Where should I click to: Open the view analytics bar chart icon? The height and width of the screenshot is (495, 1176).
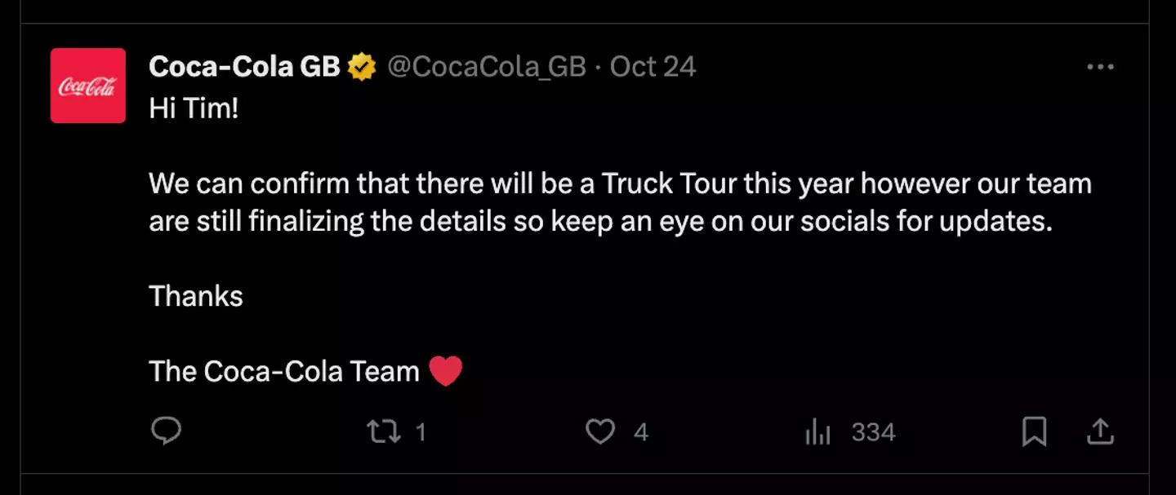817,431
